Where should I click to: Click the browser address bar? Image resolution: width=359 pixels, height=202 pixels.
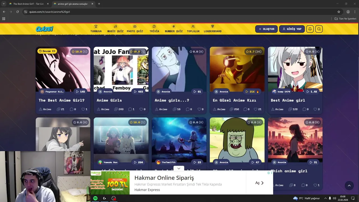tap(179, 12)
